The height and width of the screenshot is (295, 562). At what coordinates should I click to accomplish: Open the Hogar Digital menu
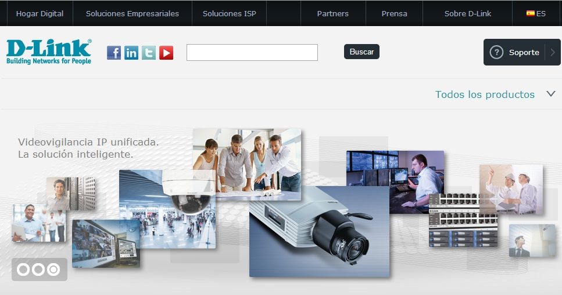(x=40, y=13)
